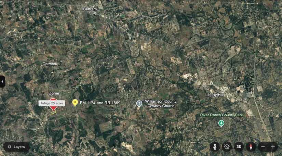The image size is (282, 156).
Task: Open the Layers panel
Action: 16,147
